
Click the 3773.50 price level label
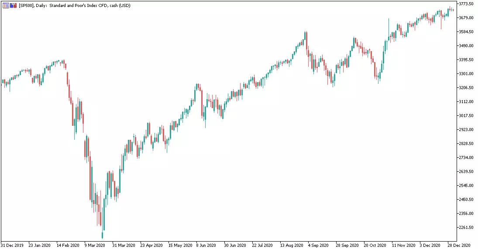[466, 3]
